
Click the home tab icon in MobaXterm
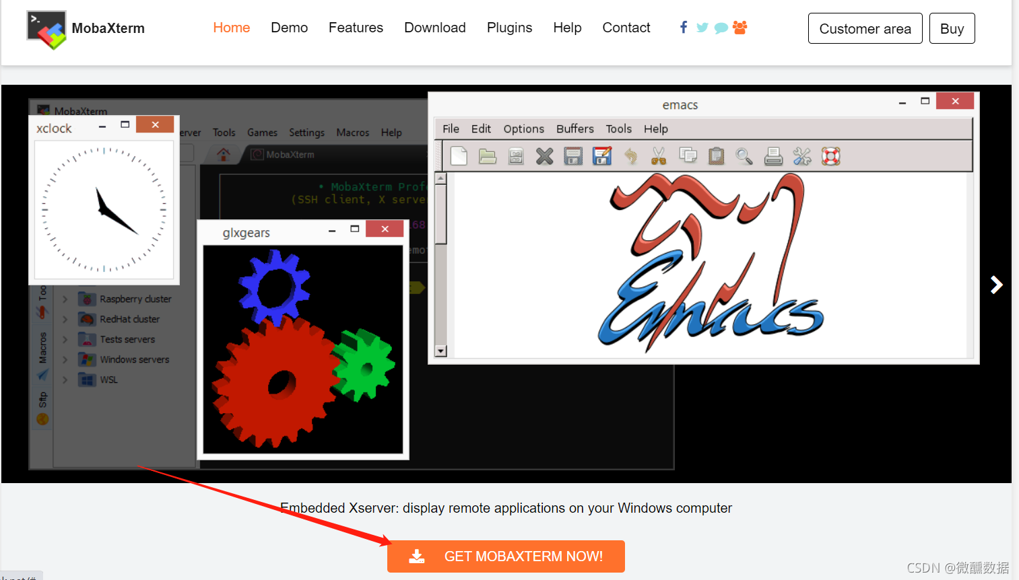pyautogui.click(x=224, y=154)
